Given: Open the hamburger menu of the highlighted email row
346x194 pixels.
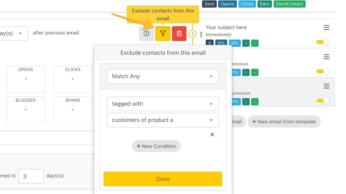Looking at the screenshot, I should pos(326,86).
